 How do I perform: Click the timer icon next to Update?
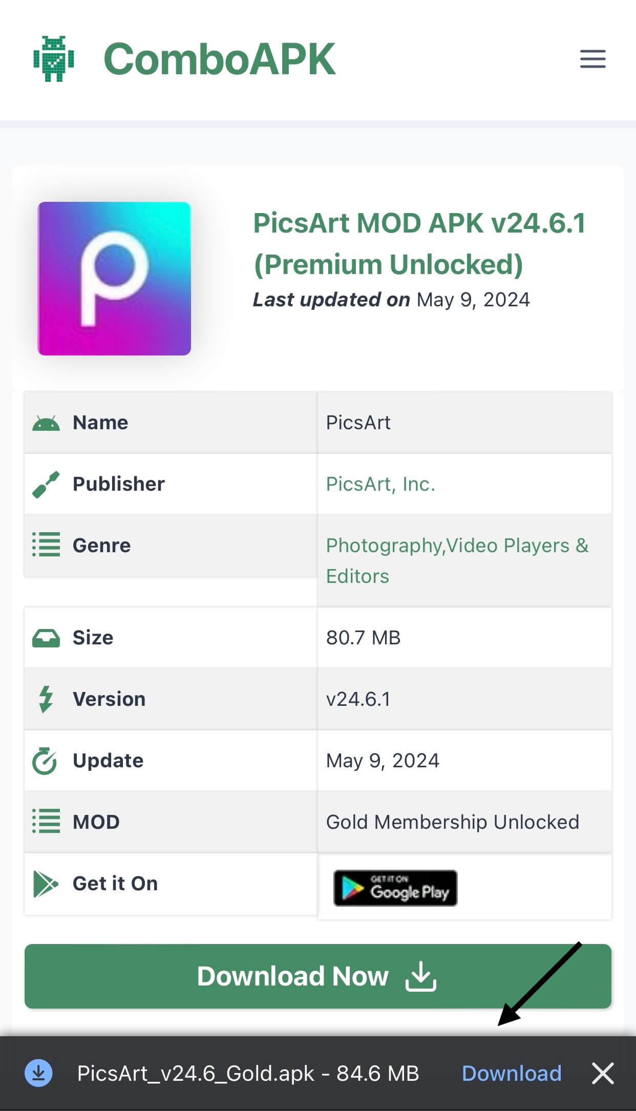click(46, 760)
